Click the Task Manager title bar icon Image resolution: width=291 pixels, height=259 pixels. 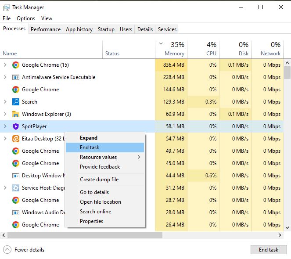pos(7,7)
